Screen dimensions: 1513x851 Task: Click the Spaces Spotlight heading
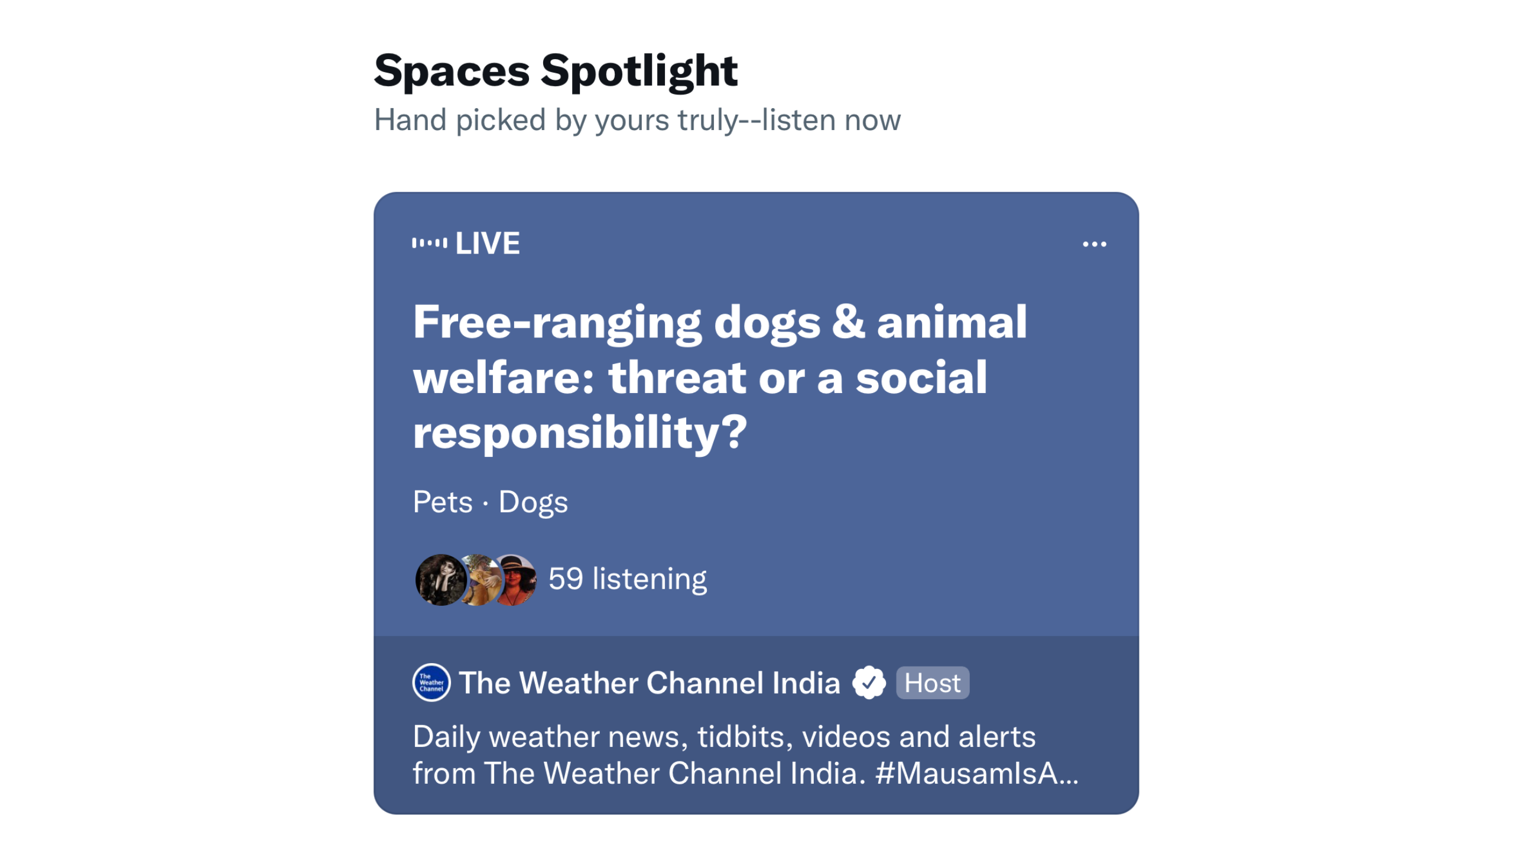[x=556, y=71]
